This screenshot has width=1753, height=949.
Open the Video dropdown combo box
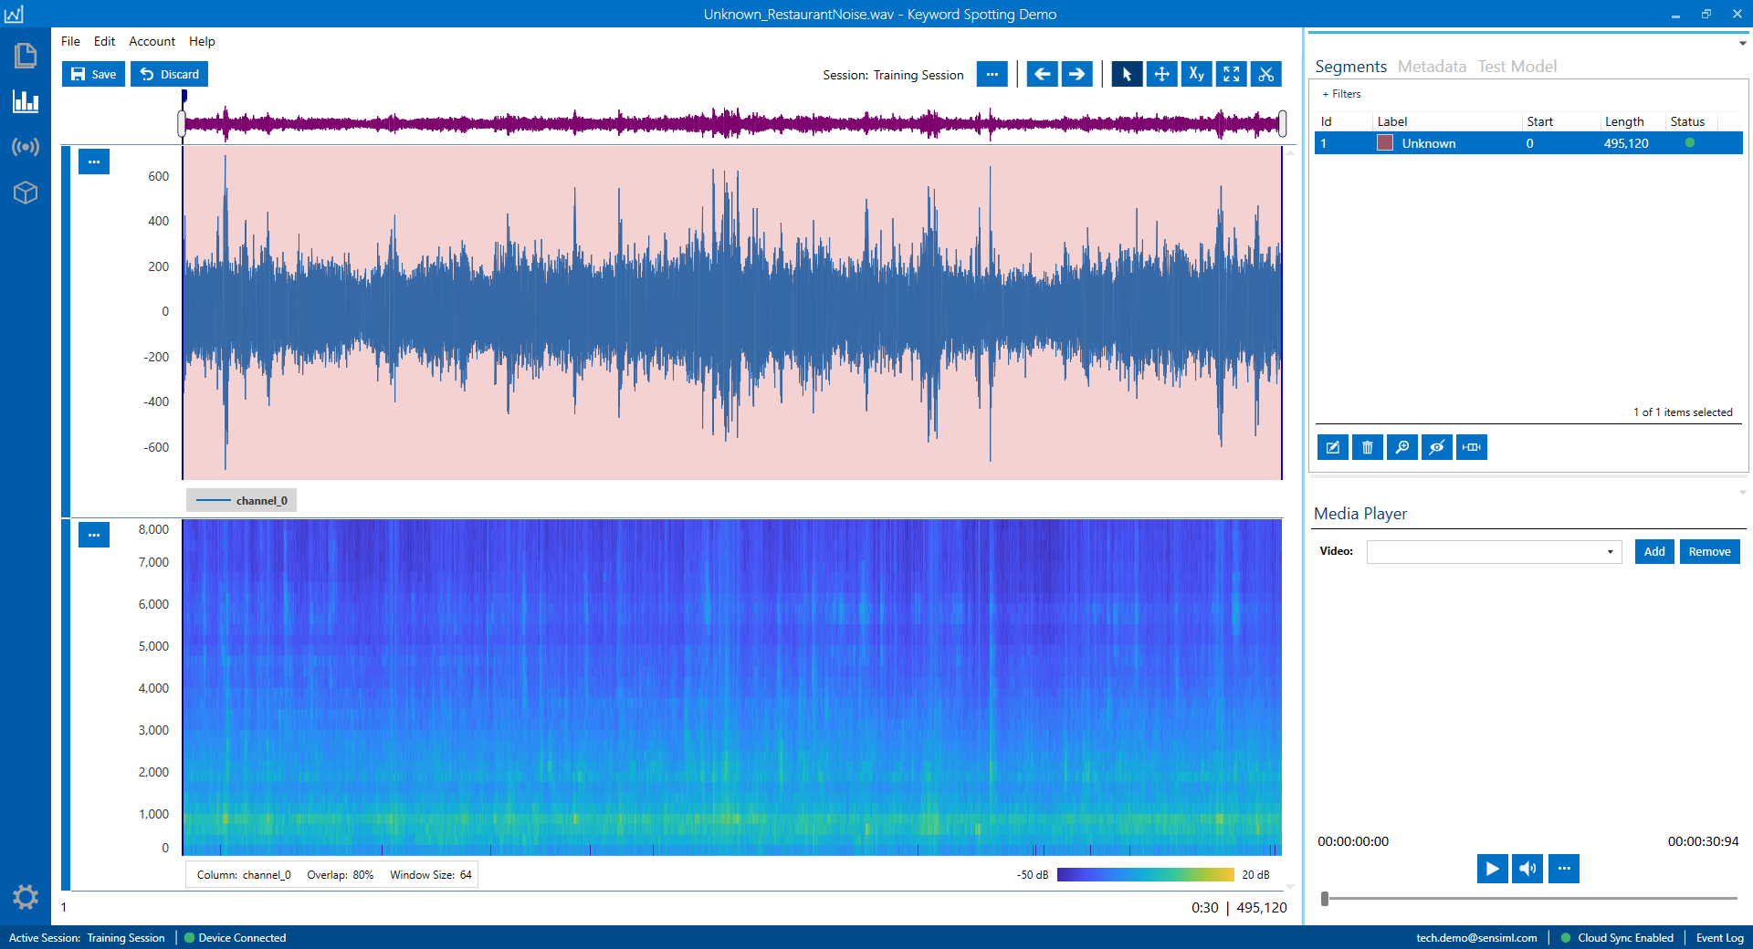pyautogui.click(x=1494, y=552)
